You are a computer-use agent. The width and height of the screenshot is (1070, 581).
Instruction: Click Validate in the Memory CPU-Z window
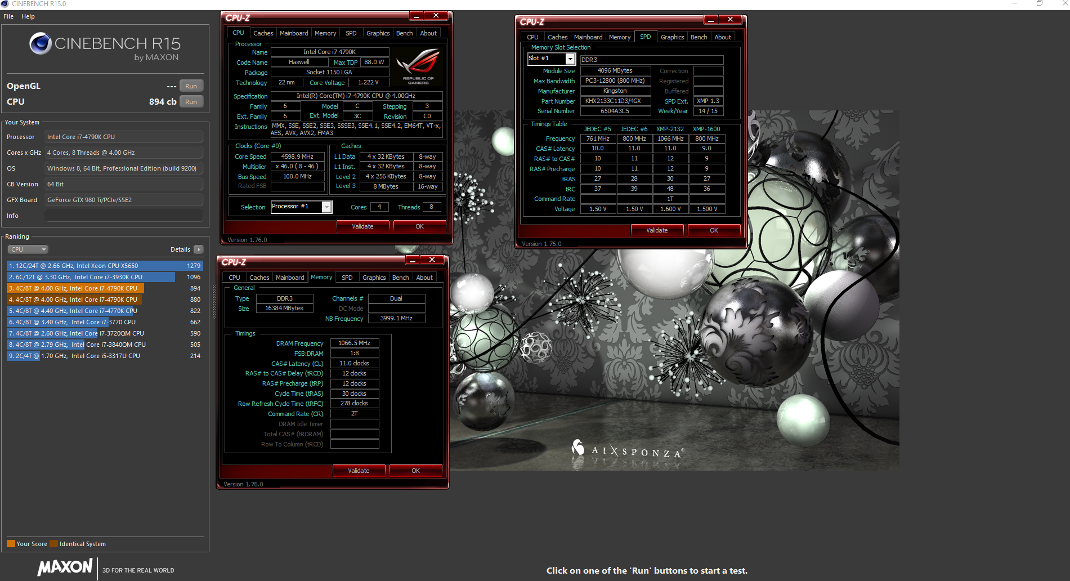359,471
